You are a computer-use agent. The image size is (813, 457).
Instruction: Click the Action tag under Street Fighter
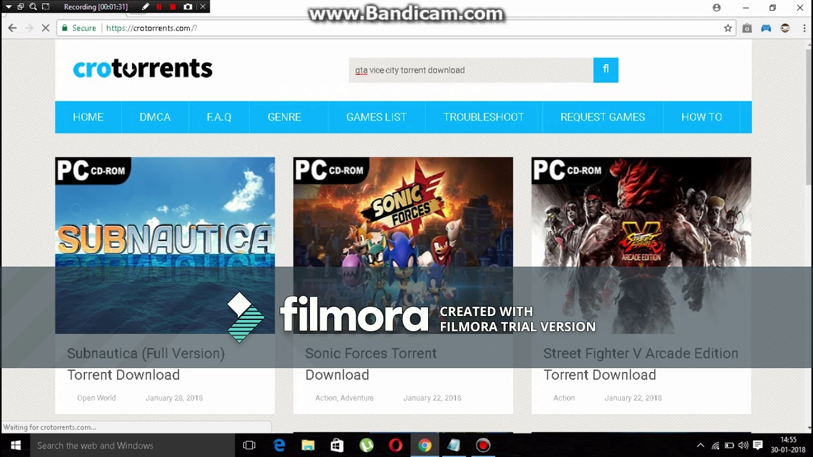pos(564,398)
